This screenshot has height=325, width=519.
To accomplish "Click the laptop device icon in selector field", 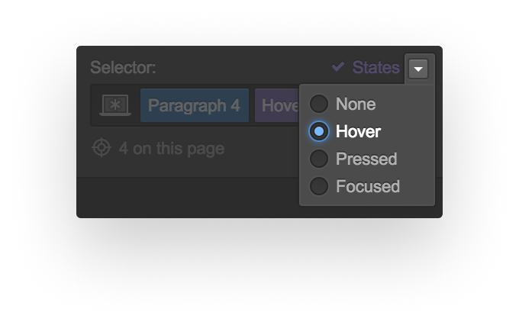I will [x=115, y=105].
